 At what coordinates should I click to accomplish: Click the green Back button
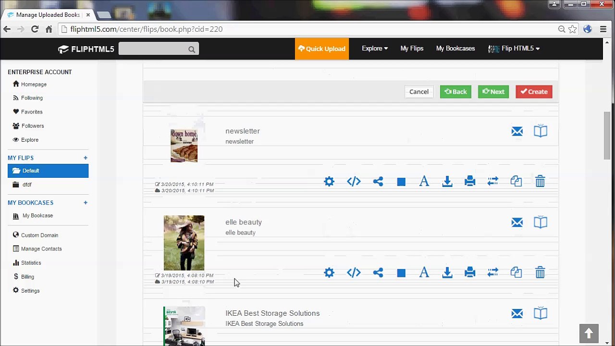[x=455, y=92]
